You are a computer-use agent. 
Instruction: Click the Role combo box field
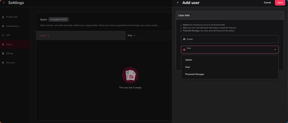tap(230, 50)
